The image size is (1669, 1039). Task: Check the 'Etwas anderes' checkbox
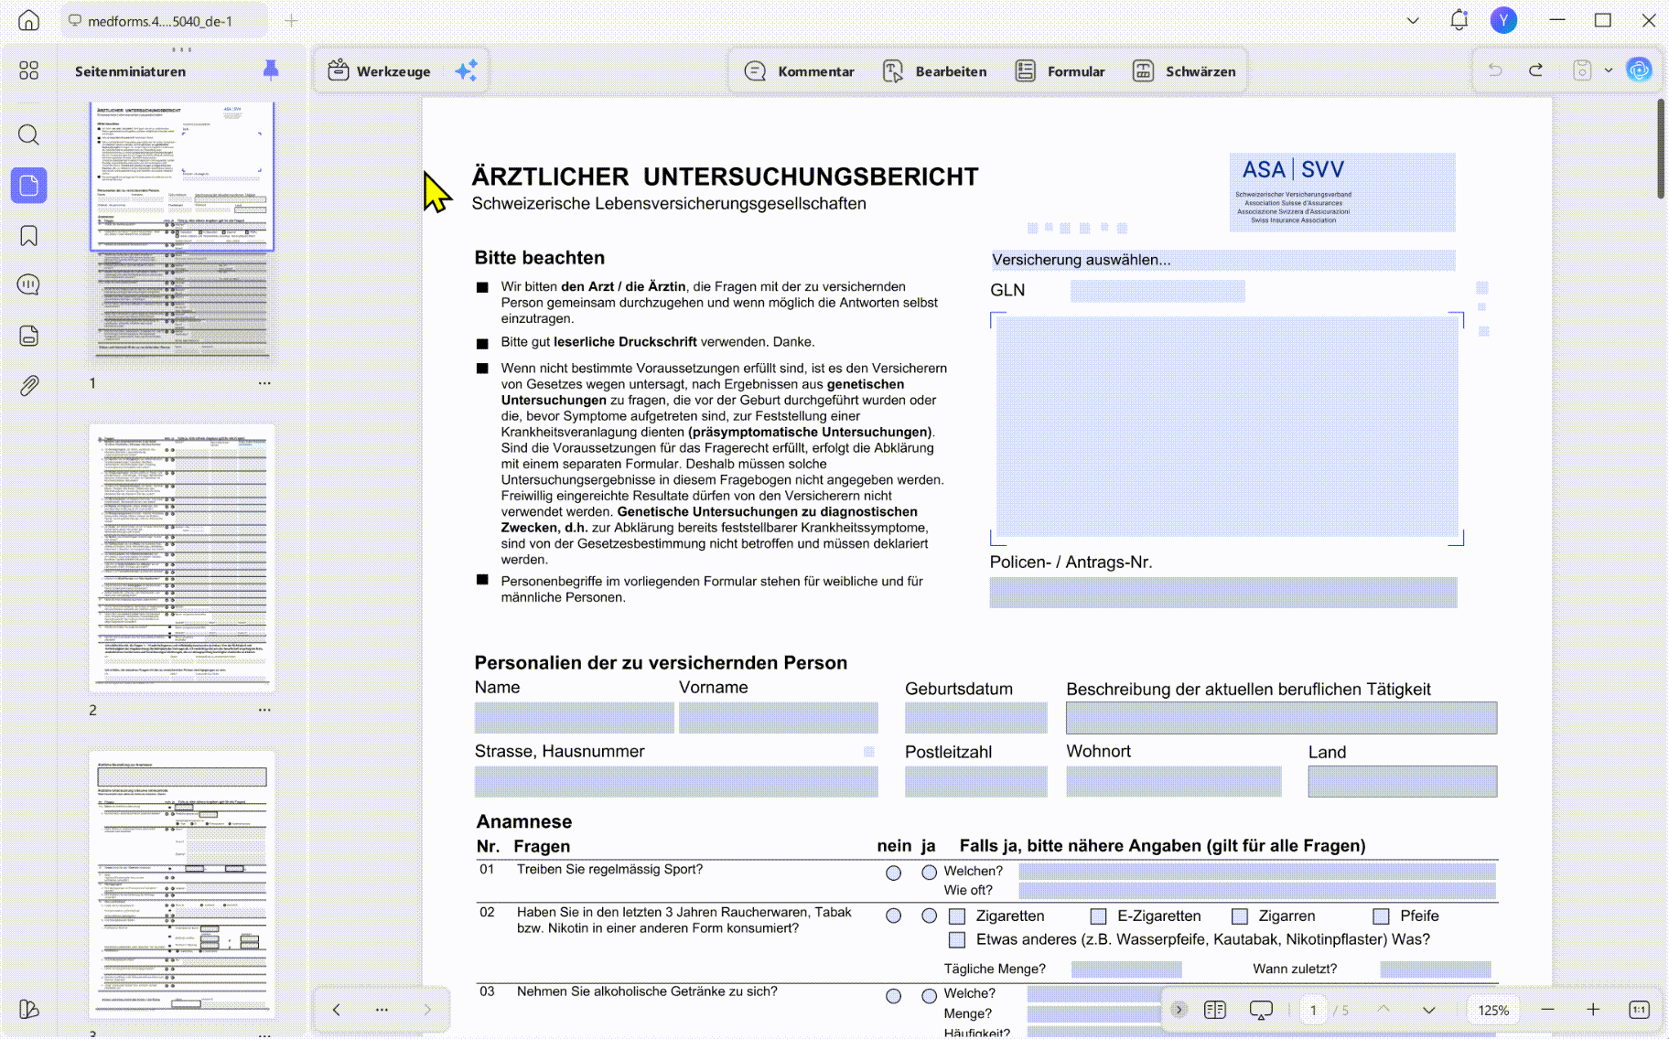(x=957, y=939)
